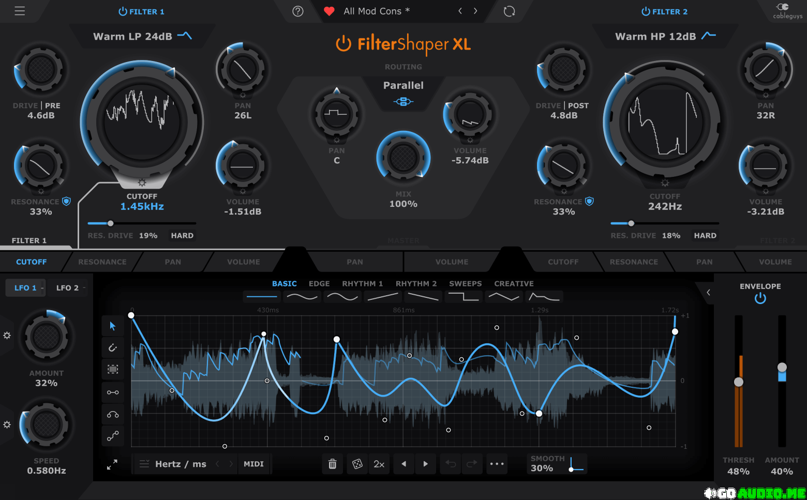Click the dice randomize icon
This screenshot has width=807, height=500.
coord(357,464)
